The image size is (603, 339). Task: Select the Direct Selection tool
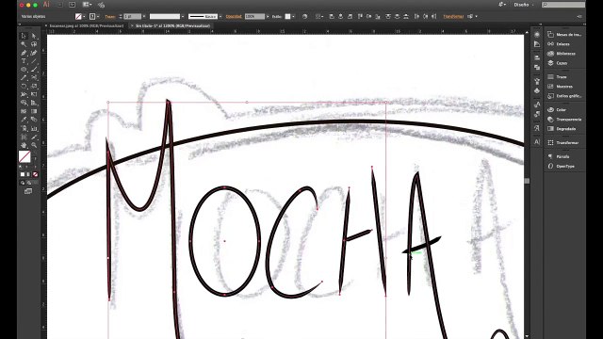(x=34, y=36)
